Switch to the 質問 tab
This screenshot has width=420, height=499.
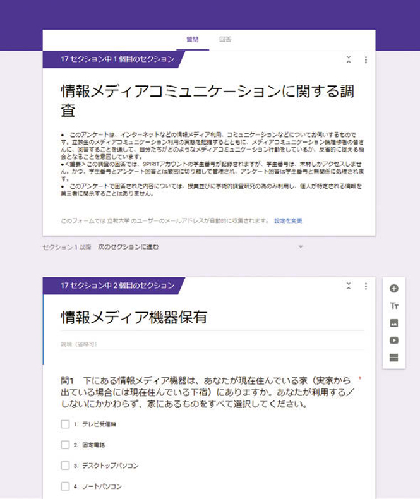(x=193, y=39)
